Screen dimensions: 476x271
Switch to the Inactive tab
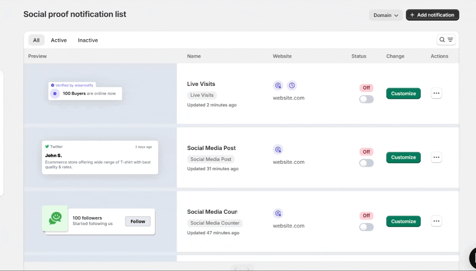click(x=88, y=40)
